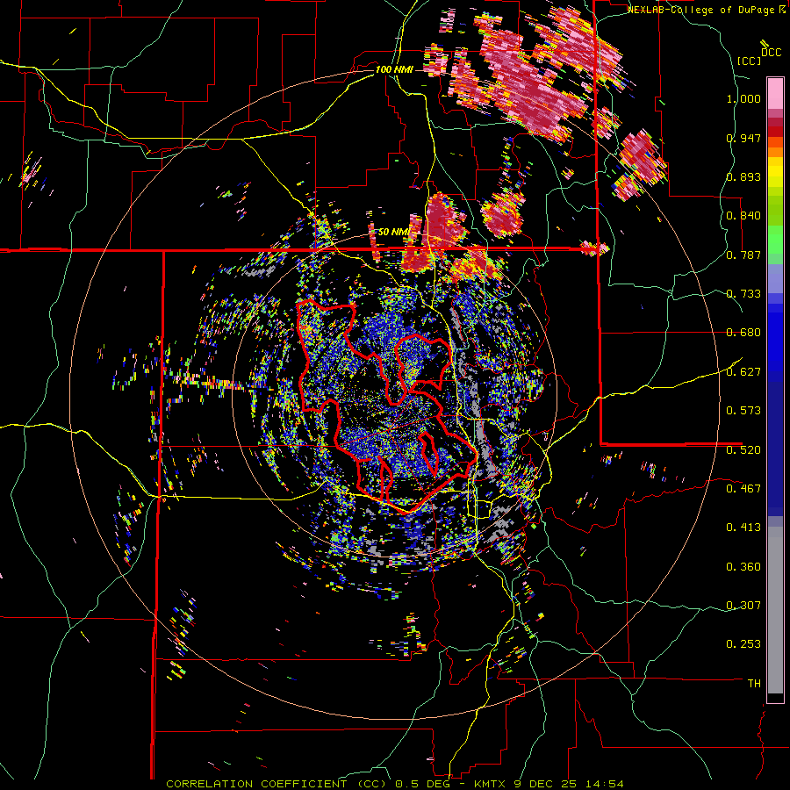Select the 0.733 color scale label
The width and height of the screenshot is (790, 790).
(743, 294)
